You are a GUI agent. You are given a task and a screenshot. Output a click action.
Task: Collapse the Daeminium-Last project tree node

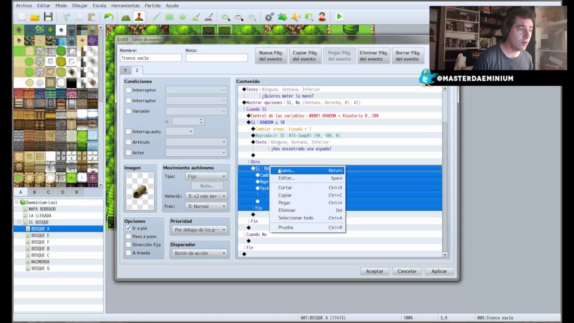click(x=17, y=202)
